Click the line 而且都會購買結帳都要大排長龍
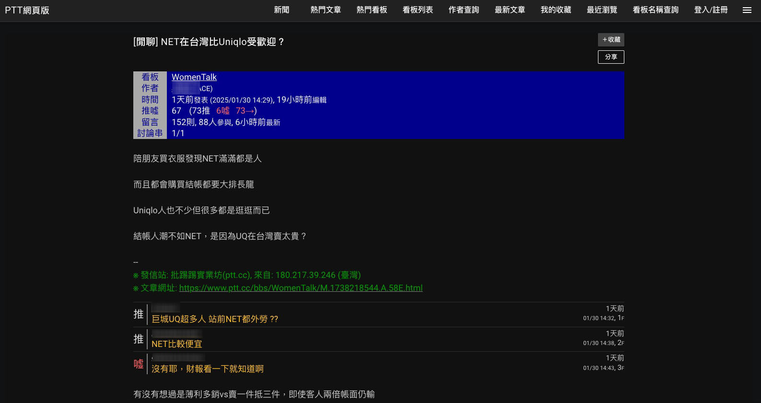Screen dimensions: 761x403 tap(194, 184)
